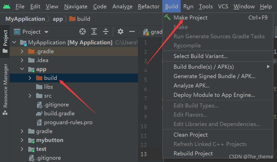Open the View menu

click(52, 7)
